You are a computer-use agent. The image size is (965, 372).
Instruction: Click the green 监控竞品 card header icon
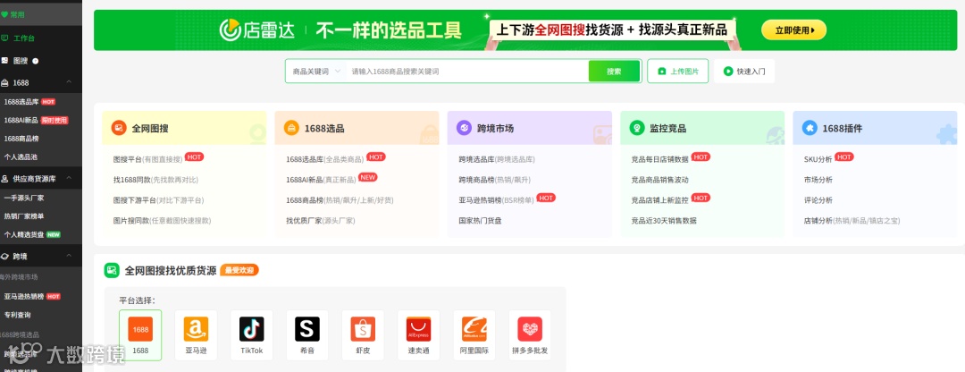click(x=637, y=128)
